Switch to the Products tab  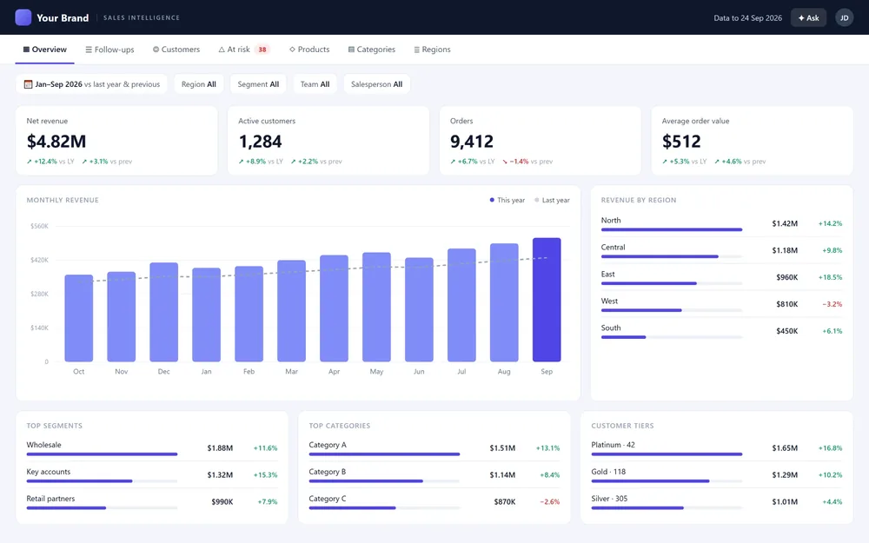pyautogui.click(x=309, y=50)
